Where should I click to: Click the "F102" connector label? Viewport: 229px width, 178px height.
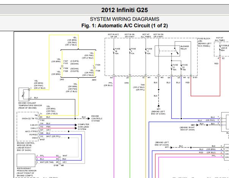point(42,120)
